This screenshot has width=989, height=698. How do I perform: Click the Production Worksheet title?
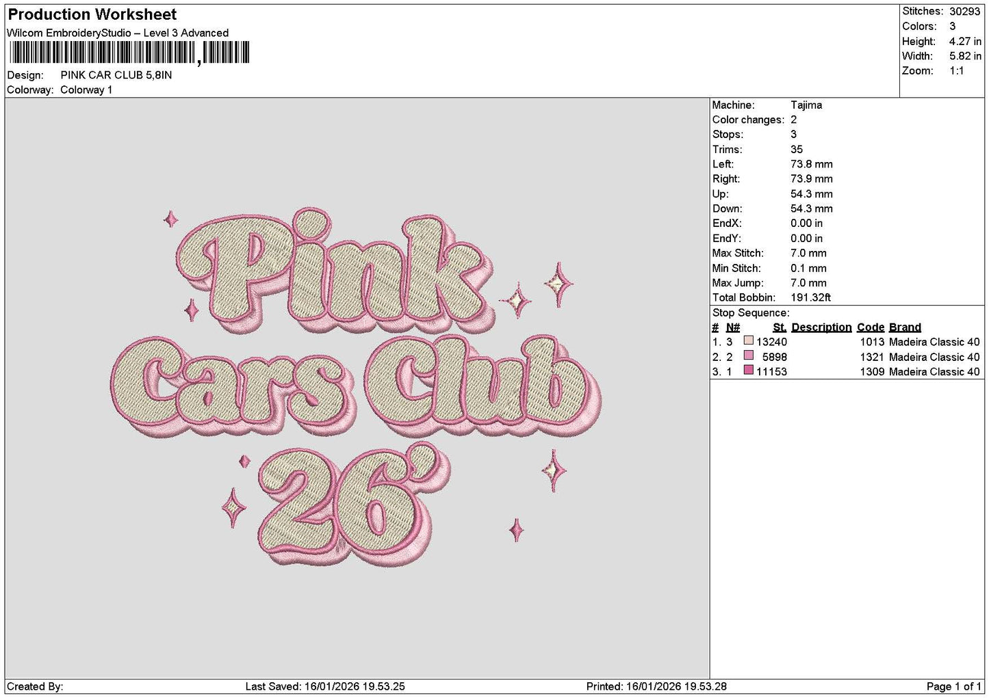[92, 14]
